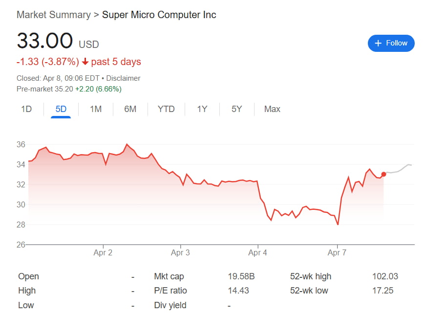The width and height of the screenshot is (446, 317).
Task: Select the YTD time range
Action: 166,109
